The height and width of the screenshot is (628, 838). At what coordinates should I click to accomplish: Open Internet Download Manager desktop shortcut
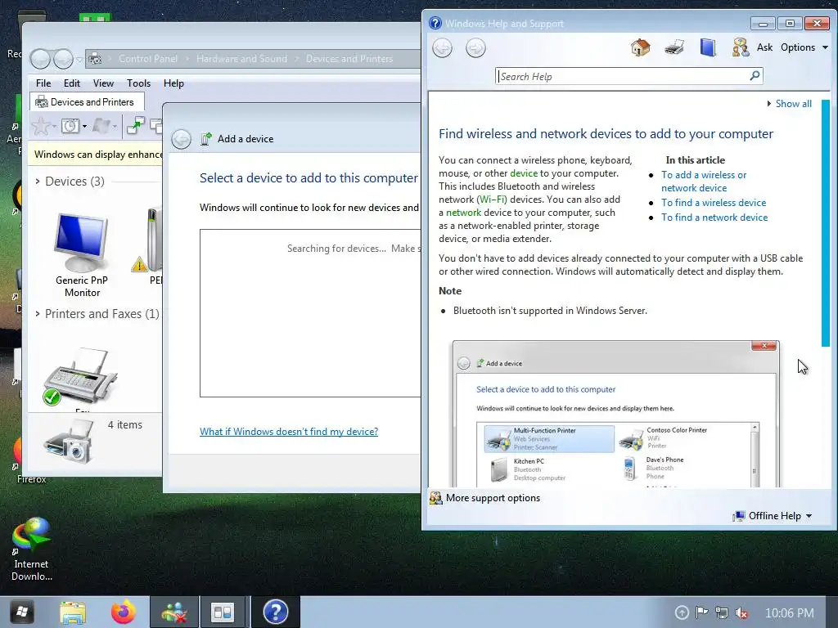pyautogui.click(x=32, y=549)
